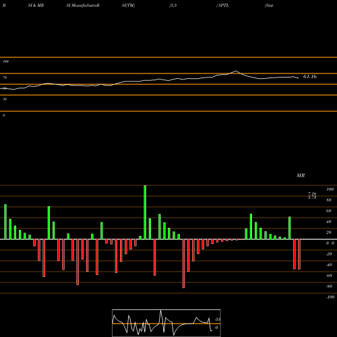The height and width of the screenshot is (337, 337).
Task: Click the MR axis label -20
Action: point(329,254)
